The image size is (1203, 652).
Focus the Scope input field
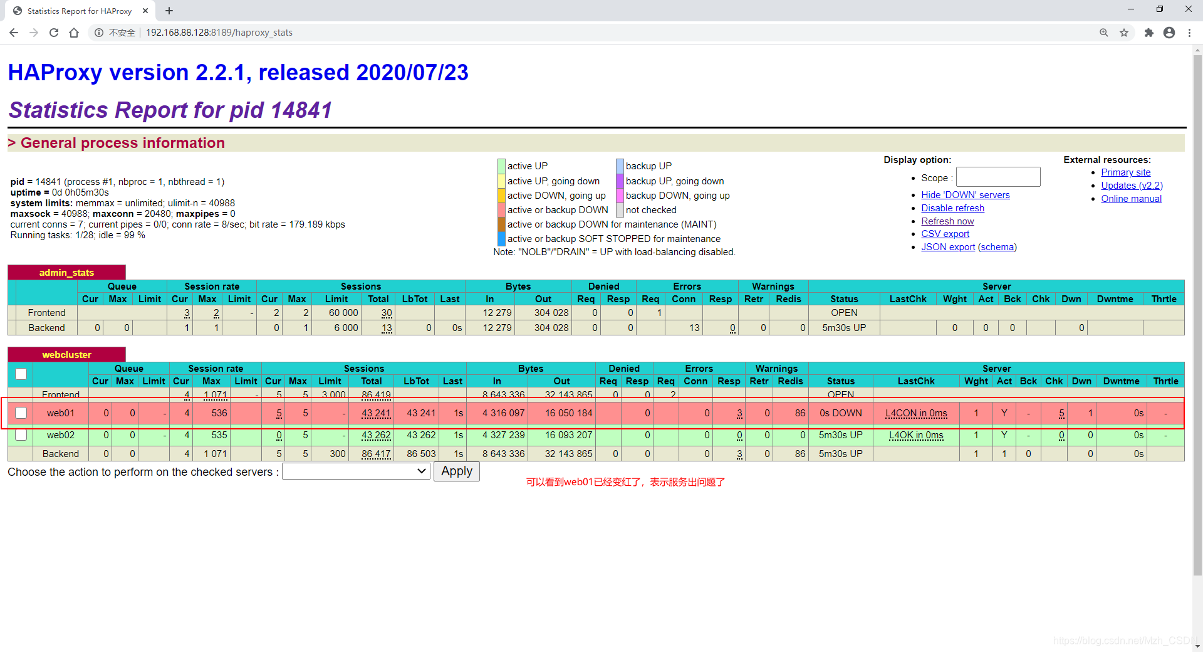(998, 177)
